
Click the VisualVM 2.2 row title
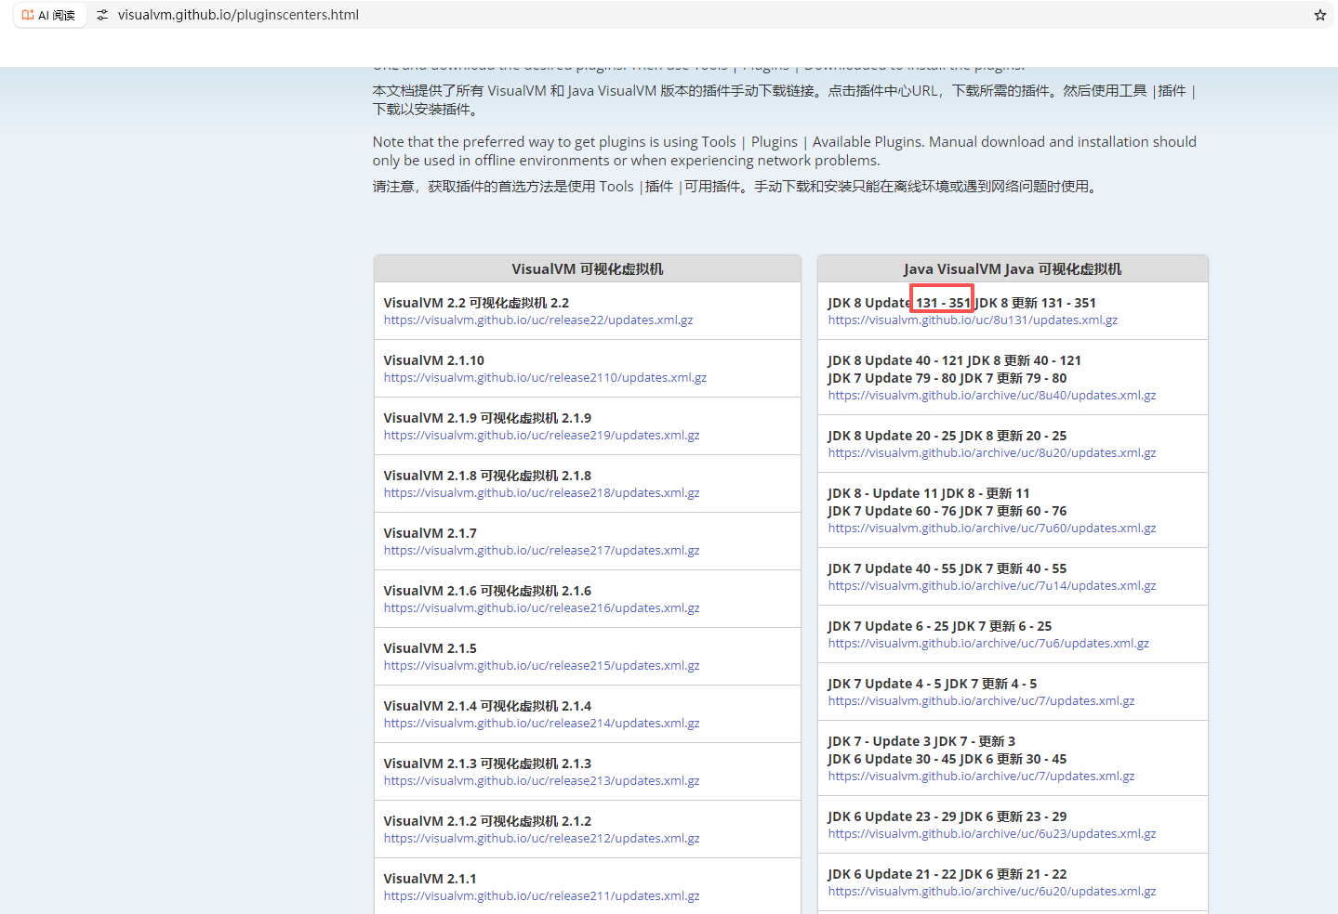pos(476,303)
